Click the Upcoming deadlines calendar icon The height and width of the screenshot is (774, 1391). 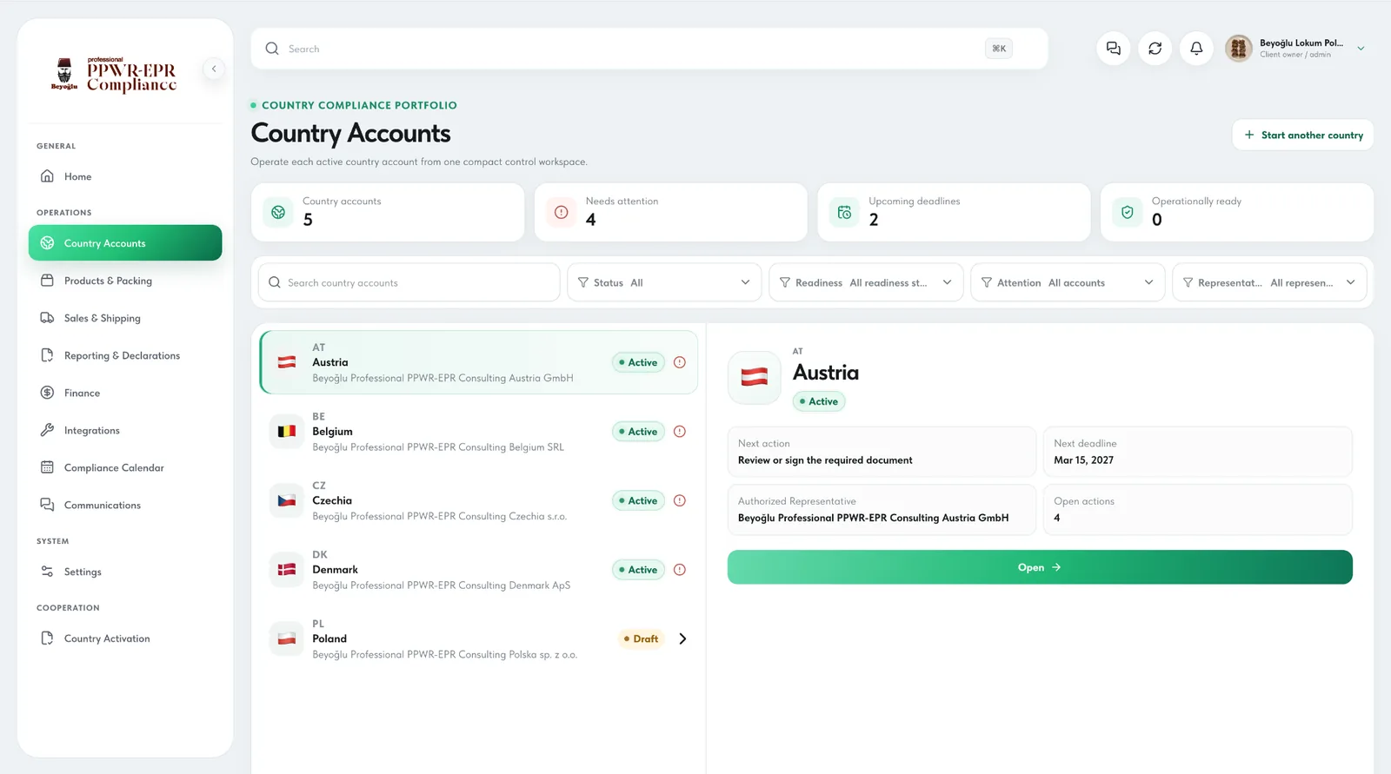844,212
